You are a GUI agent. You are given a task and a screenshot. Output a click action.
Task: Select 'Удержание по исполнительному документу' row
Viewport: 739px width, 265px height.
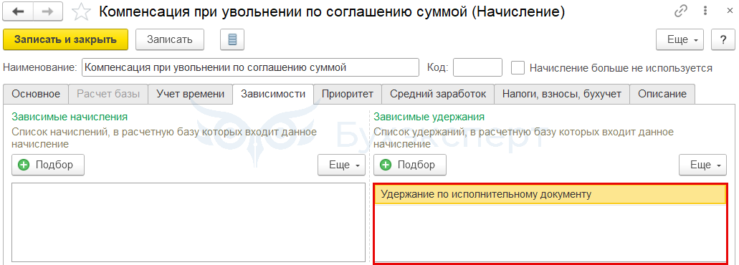(x=550, y=194)
